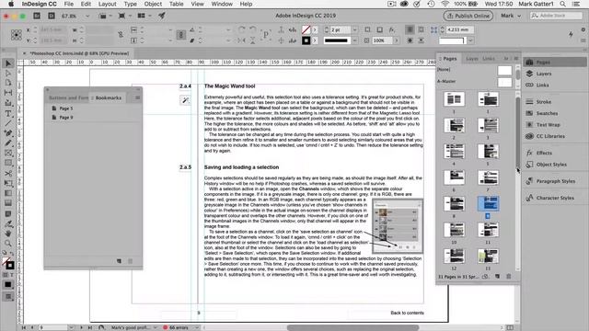Toggle no text wrap button

(410, 29)
